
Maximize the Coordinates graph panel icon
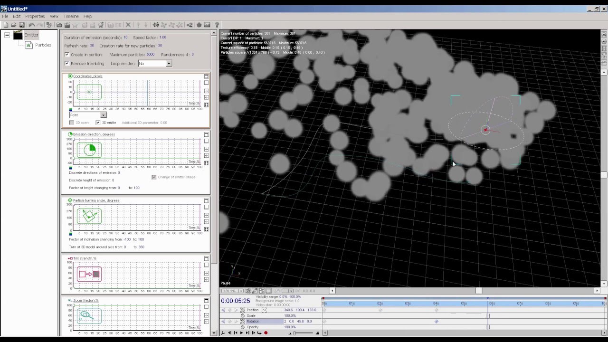(206, 76)
